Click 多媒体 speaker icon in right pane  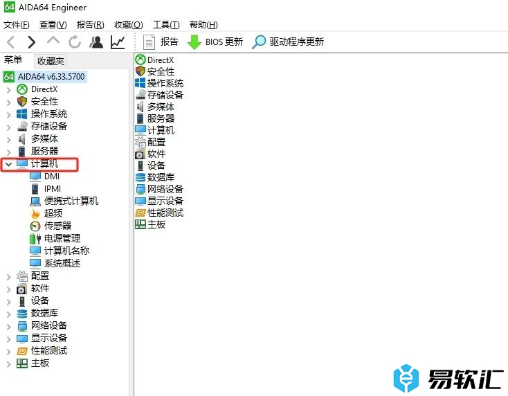tap(140, 107)
